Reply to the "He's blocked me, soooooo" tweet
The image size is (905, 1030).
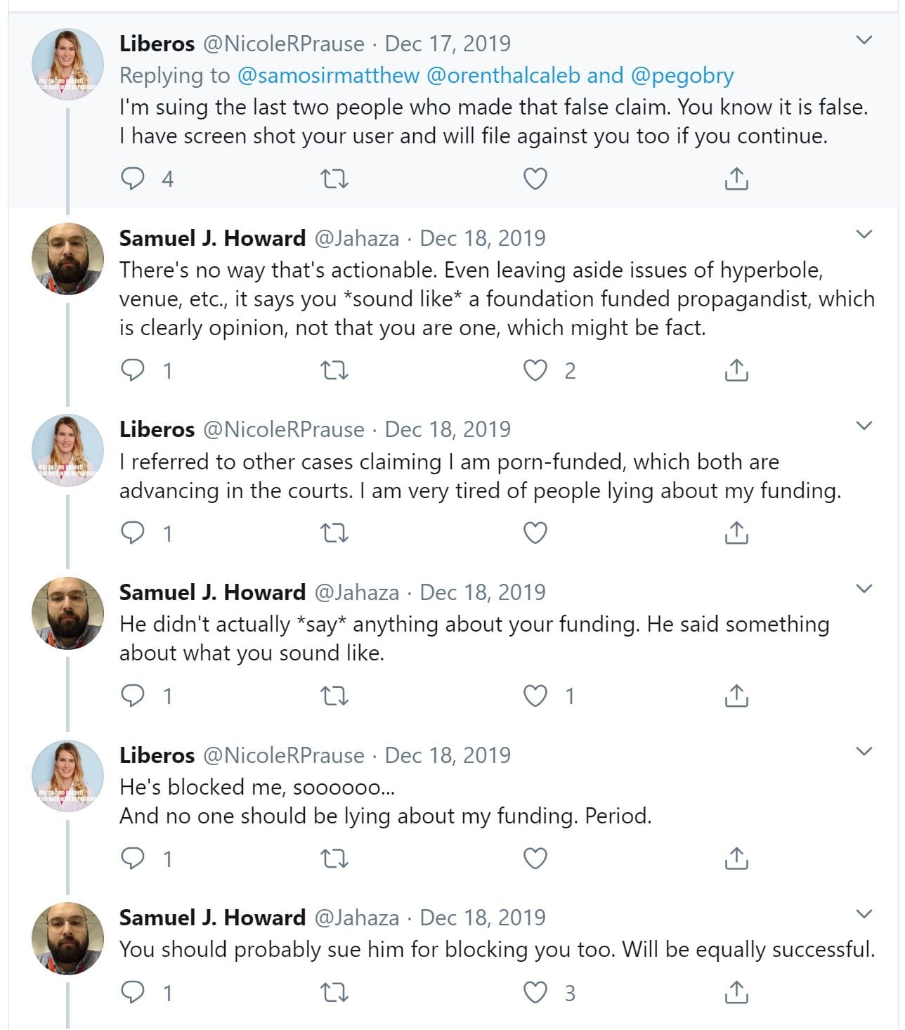click(133, 859)
